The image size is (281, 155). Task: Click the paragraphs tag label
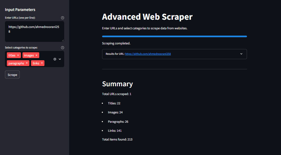click(x=16, y=63)
